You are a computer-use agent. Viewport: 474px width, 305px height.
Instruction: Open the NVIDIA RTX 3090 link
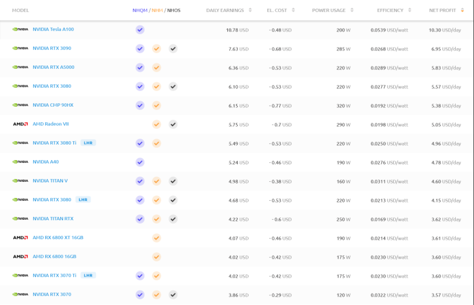[x=51, y=48]
